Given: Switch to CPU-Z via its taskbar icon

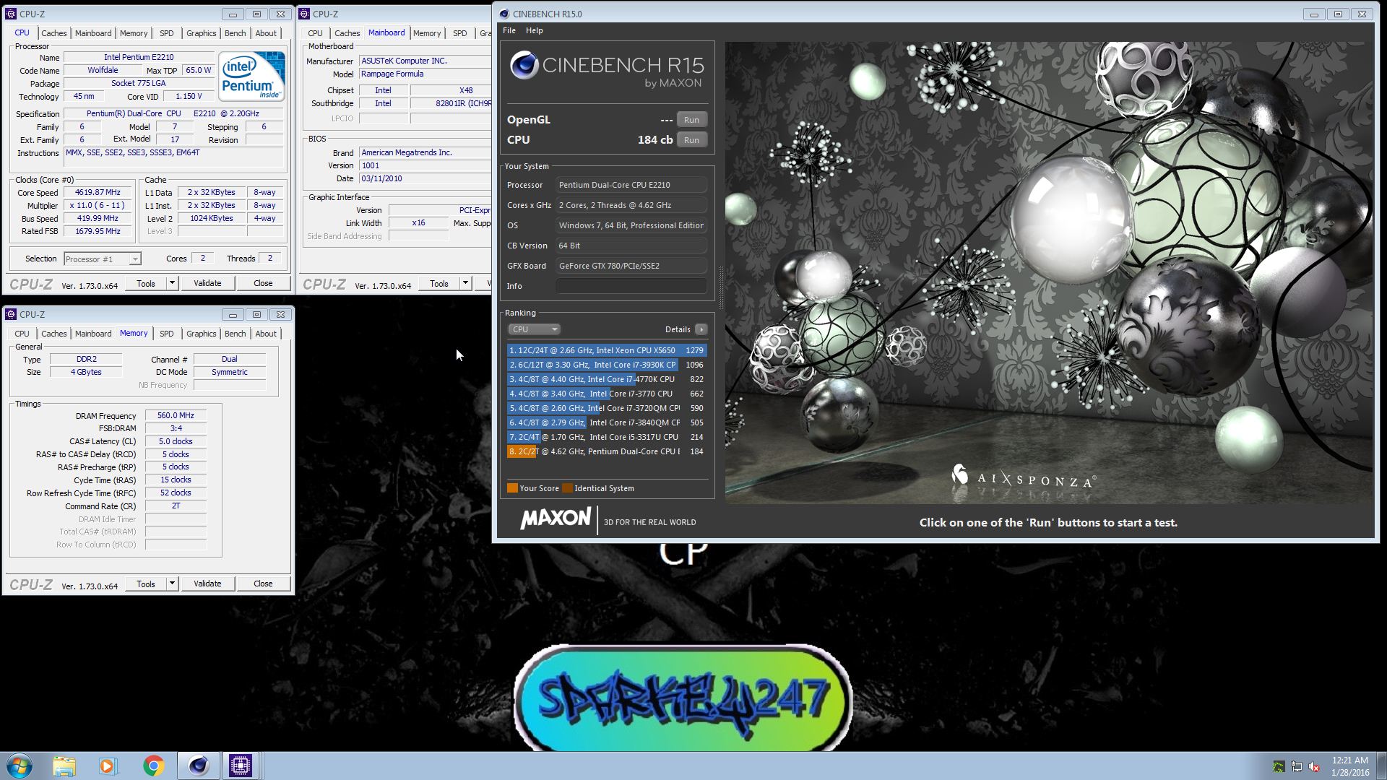Looking at the screenshot, I should click(x=240, y=766).
